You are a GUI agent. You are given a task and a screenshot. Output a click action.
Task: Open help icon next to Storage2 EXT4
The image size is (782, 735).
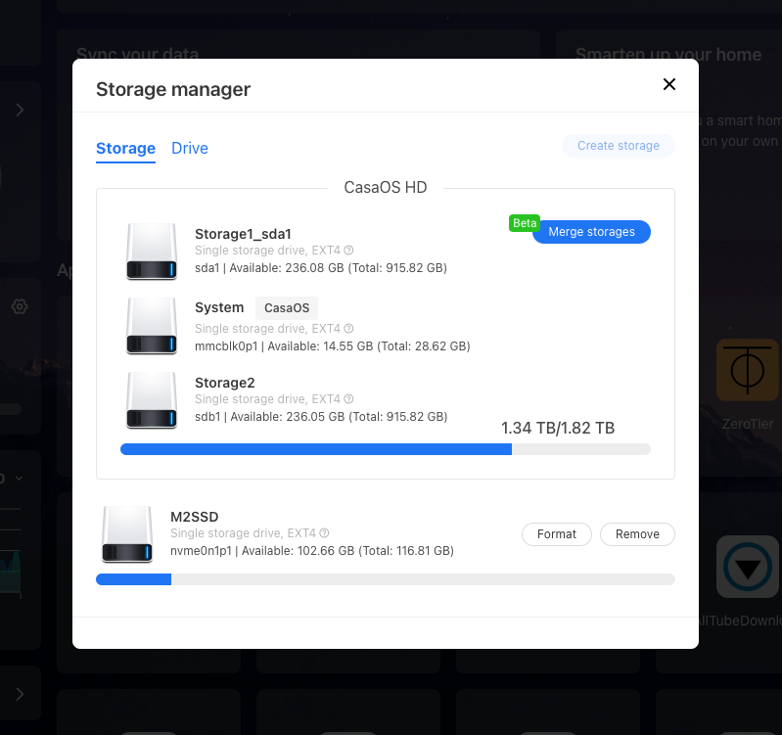tap(348, 398)
